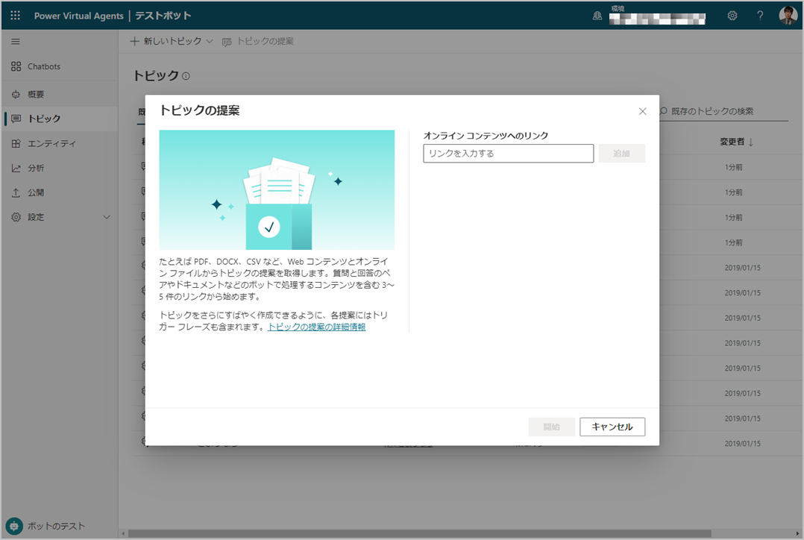
Task: Click the リンクを入力する input field
Action: [x=508, y=153]
